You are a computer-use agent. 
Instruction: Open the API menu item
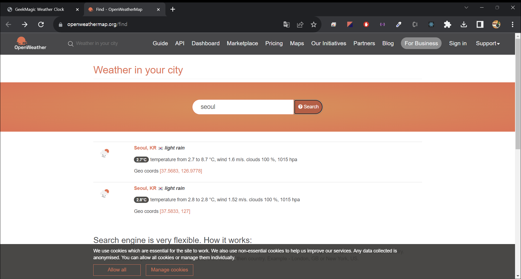tap(180, 43)
